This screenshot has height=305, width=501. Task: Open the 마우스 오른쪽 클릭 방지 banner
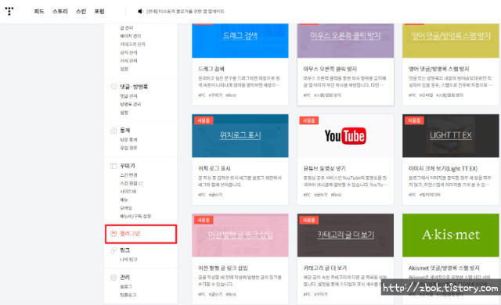coord(345,41)
